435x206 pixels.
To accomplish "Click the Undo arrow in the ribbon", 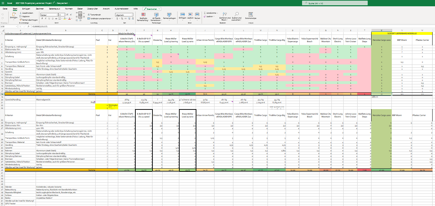I will tap(3, 14).
